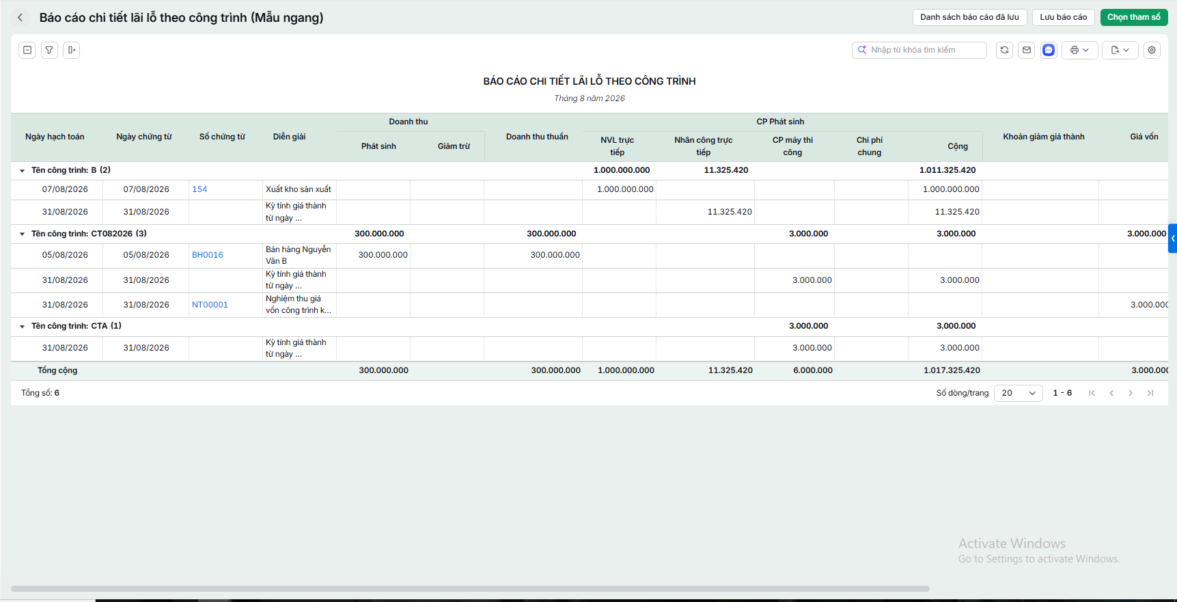Screen dimensions: 1177x602
Task: Click the collapse all rows icon
Action: pyautogui.click(x=27, y=50)
